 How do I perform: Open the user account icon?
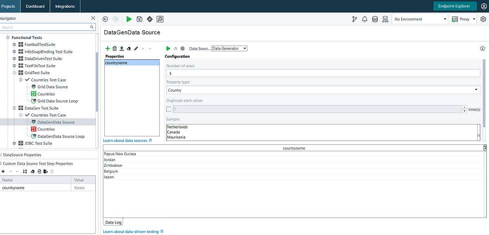484,6
